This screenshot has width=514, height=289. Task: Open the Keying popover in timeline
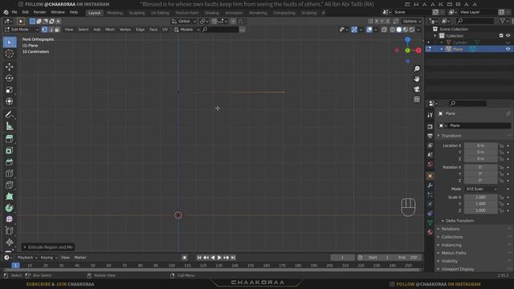pyautogui.click(x=49, y=258)
